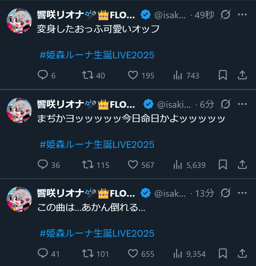Open the 6分 timestamp link
This screenshot has width=256, height=266.
point(207,104)
